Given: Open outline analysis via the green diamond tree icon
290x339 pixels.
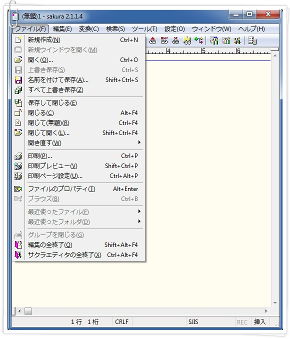Looking at the screenshot, I should [x=198, y=40].
